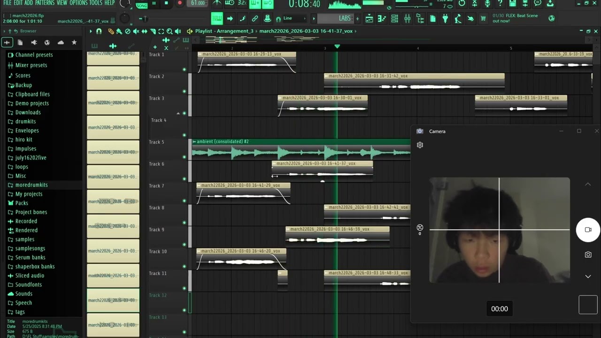Open the LABS pattern selector
This screenshot has height=338, width=601.
[335, 19]
